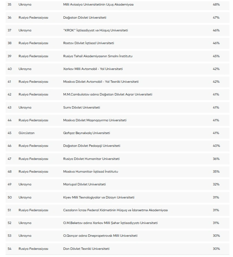Viewport: 233px width, 257px height.
Task: Click Mariupol Dövlət Universiteti entry
Action: (84, 184)
